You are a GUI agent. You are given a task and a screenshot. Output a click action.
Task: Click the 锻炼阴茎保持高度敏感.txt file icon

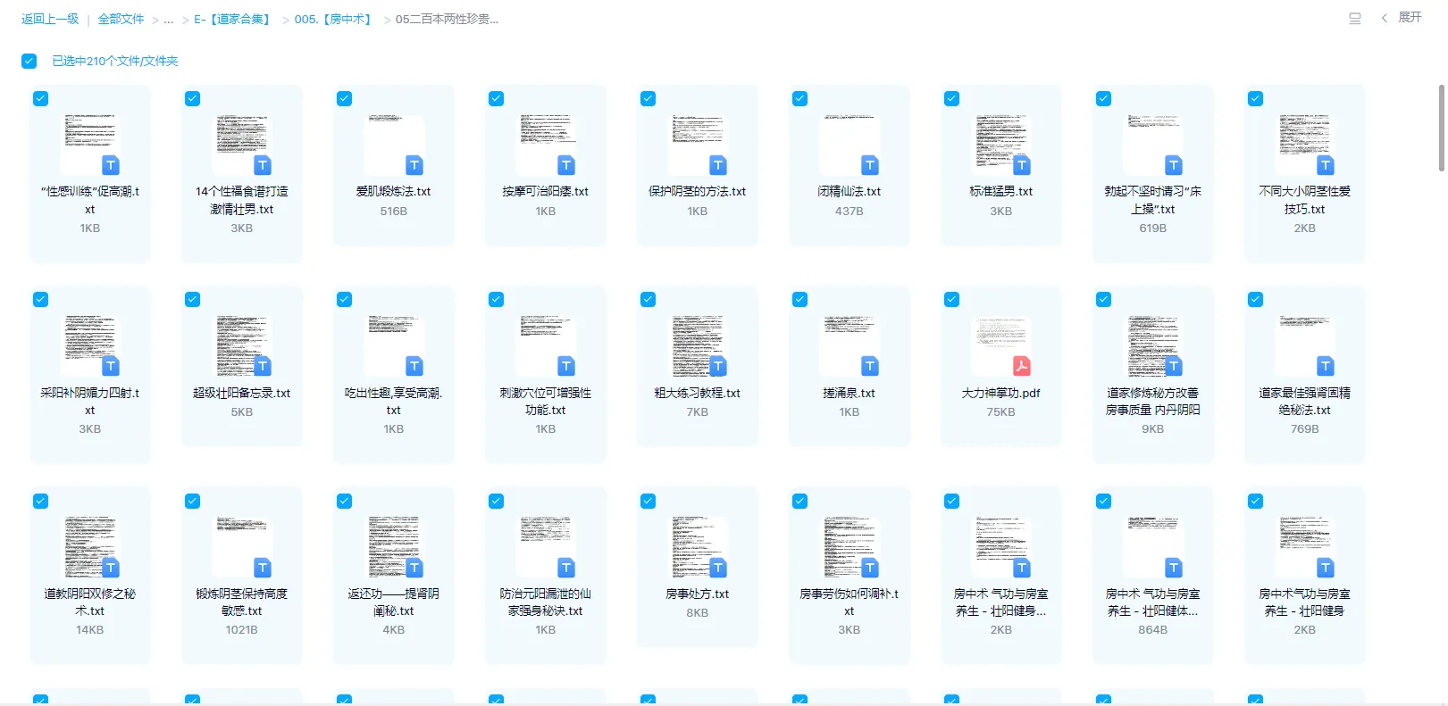[241, 547]
